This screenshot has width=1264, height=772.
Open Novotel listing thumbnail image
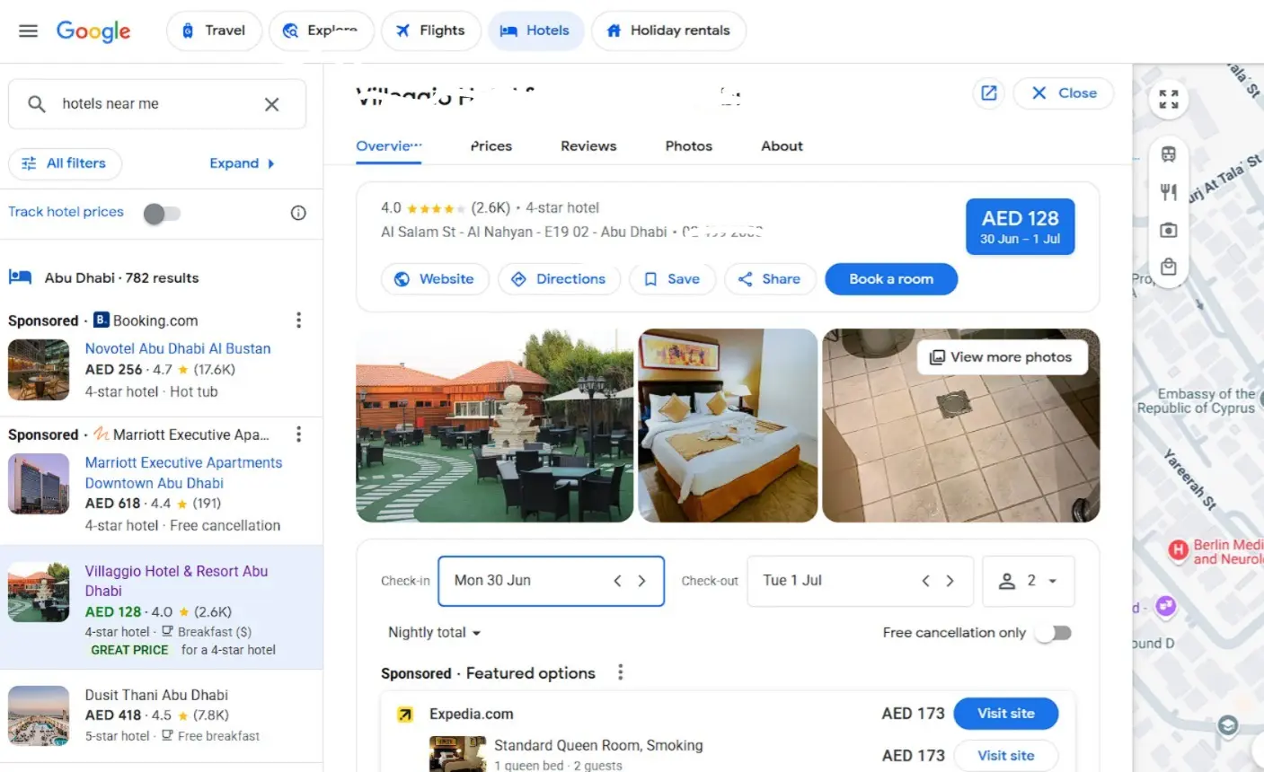39,370
